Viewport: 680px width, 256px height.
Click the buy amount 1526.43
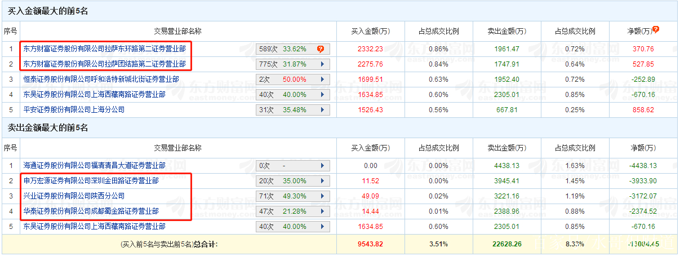[x=370, y=109]
